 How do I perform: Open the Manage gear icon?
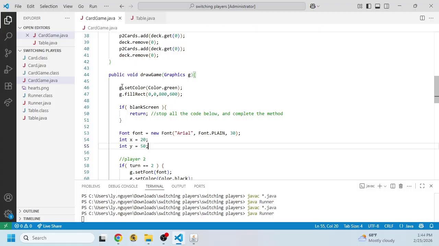click(8, 214)
